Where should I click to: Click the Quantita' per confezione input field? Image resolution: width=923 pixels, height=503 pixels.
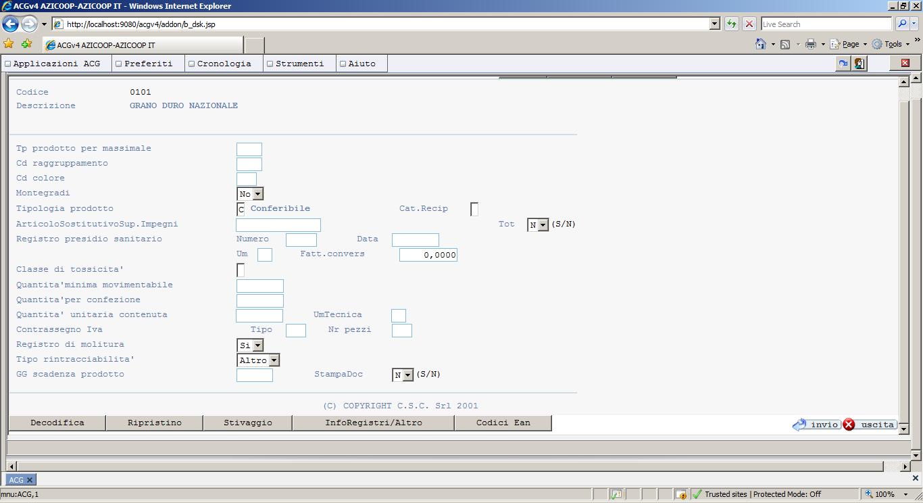[x=259, y=301]
